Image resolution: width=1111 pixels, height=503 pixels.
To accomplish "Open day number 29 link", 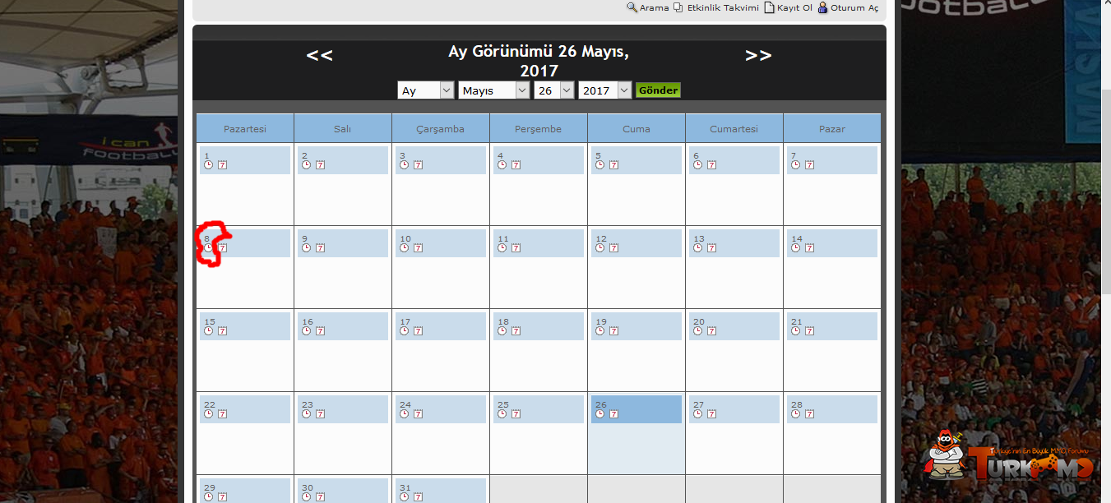I will coord(210,487).
